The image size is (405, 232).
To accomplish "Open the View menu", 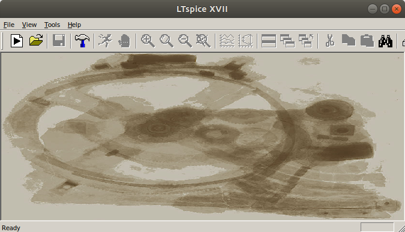I will click(x=29, y=25).
